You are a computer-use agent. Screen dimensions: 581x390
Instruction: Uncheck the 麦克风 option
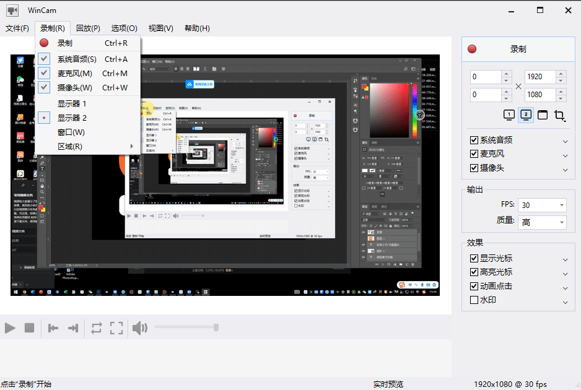pyautogui.click(x=474, y=154)
